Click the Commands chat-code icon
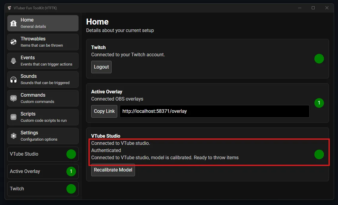Screen dimensions: 338x205 (13, 98)
